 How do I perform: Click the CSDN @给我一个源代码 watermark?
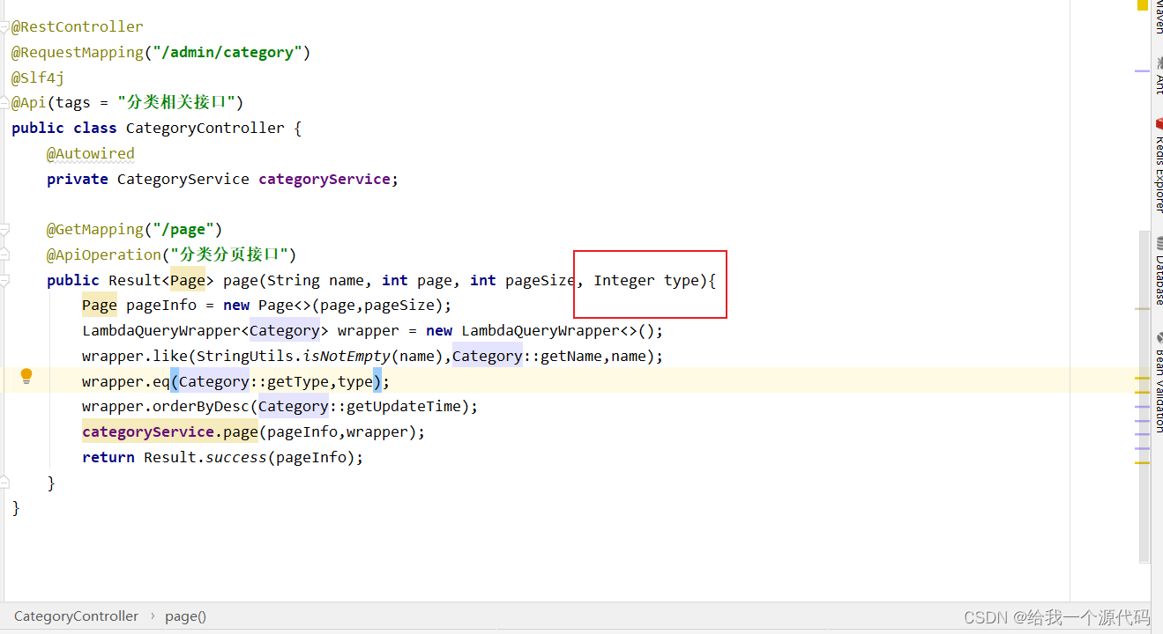(1058, 617)
